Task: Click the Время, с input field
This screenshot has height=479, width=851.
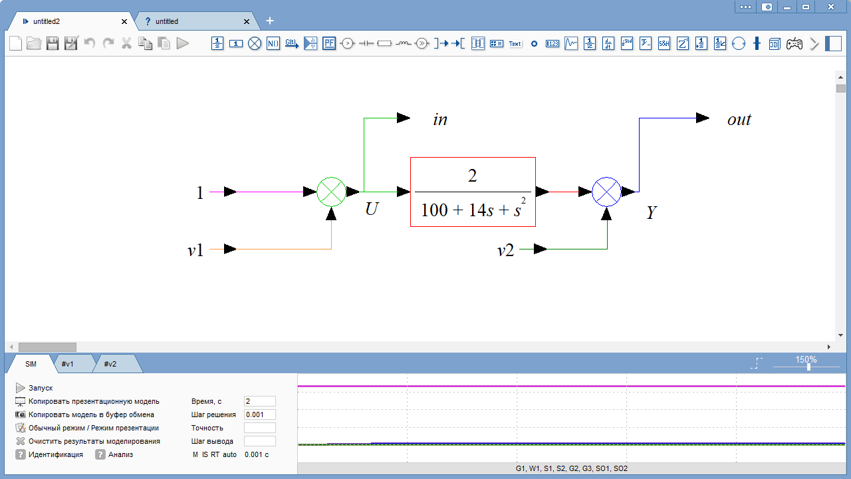Action: coord(260,401)
